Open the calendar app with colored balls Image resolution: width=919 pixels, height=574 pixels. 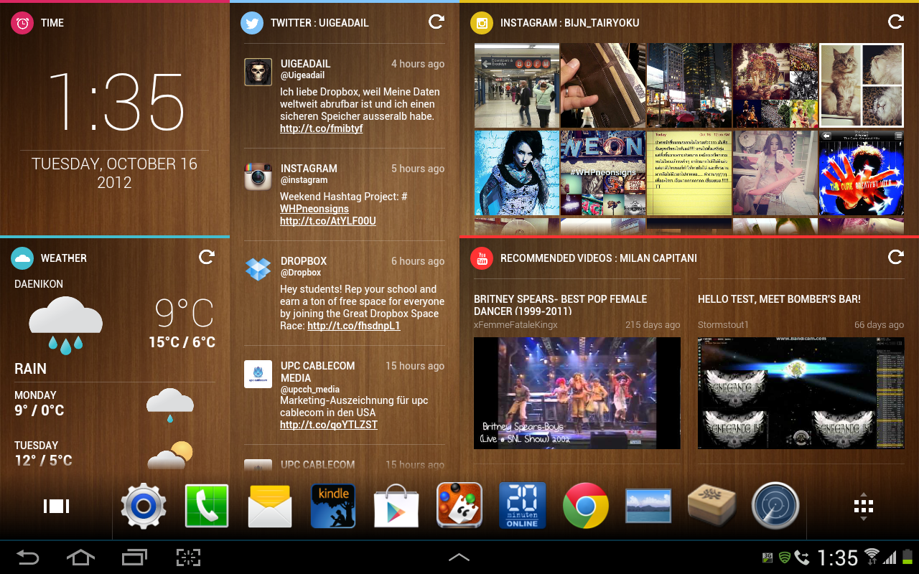459,506
